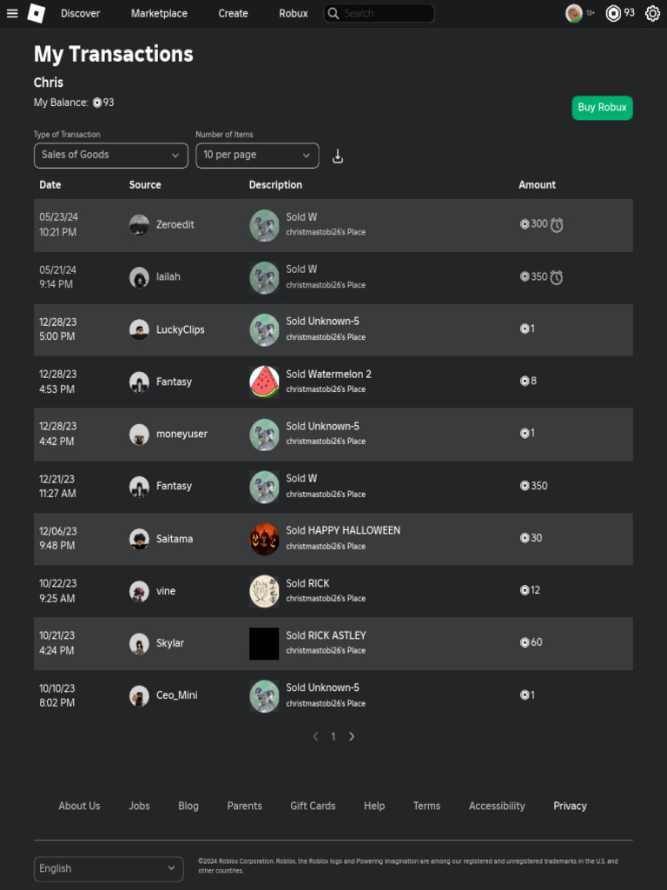Click My Balance 93 text
Screen dimensions: 667x890
click(x=74, y=103)
